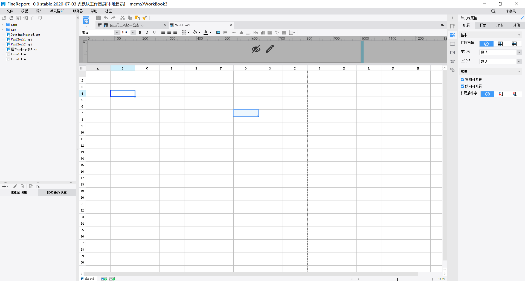The width and height of the screenshot is (525, 281).
Task: Align cell text right
Action: (175, 33)
